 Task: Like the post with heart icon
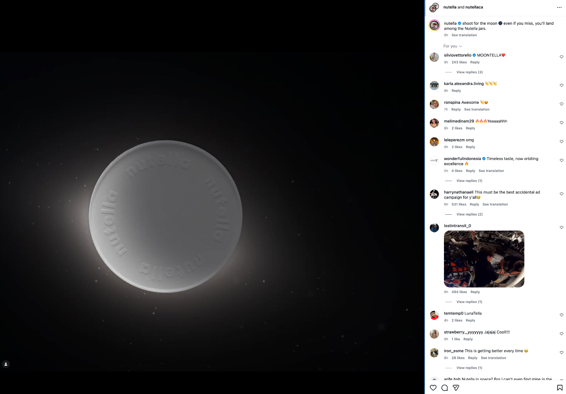[x=433, y=388]
